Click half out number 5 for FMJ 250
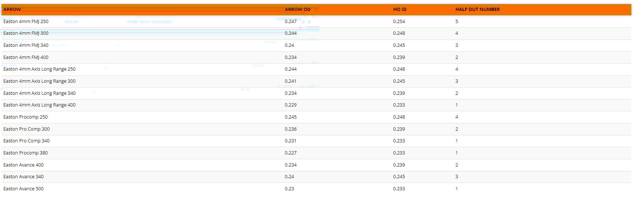The width and height of the screenshot is (634, 198). 457,22
